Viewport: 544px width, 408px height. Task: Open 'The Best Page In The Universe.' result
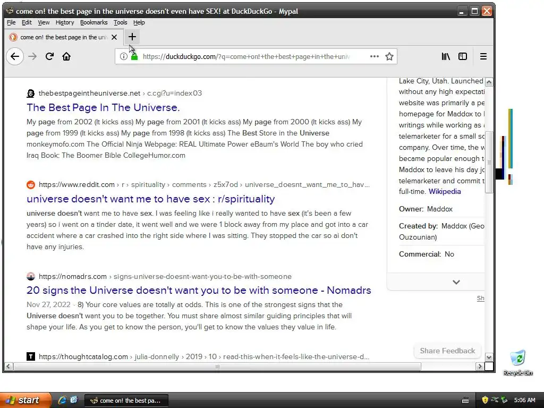click(103, 107)
